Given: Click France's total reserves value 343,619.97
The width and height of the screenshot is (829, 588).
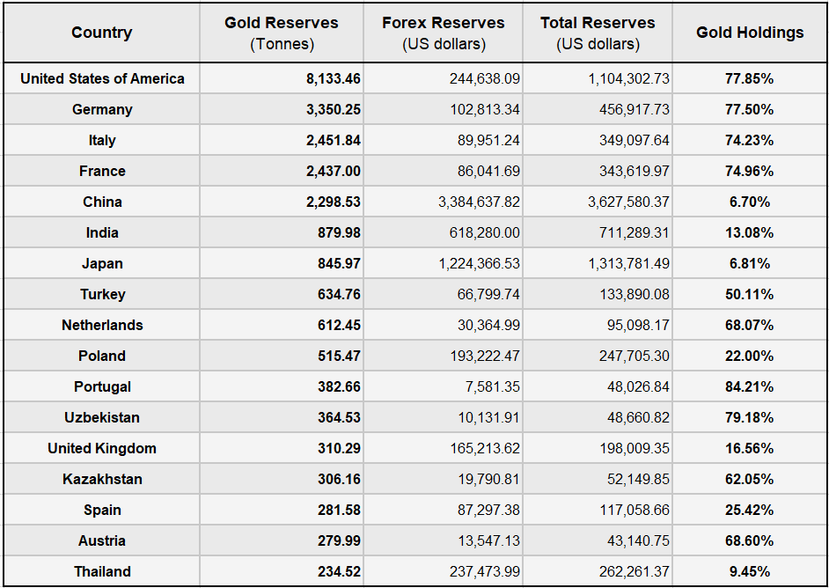Looking at the screenshot, I should (x=629, y=171).
